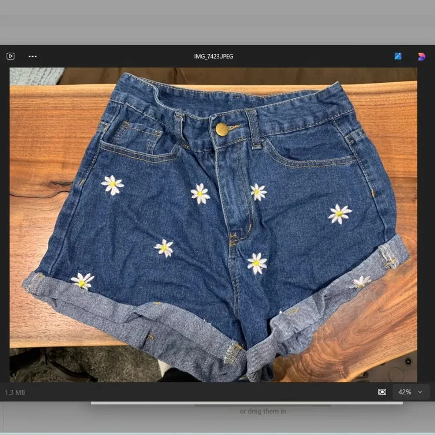Click the 1.3 MB file size text

coord(15,392)
